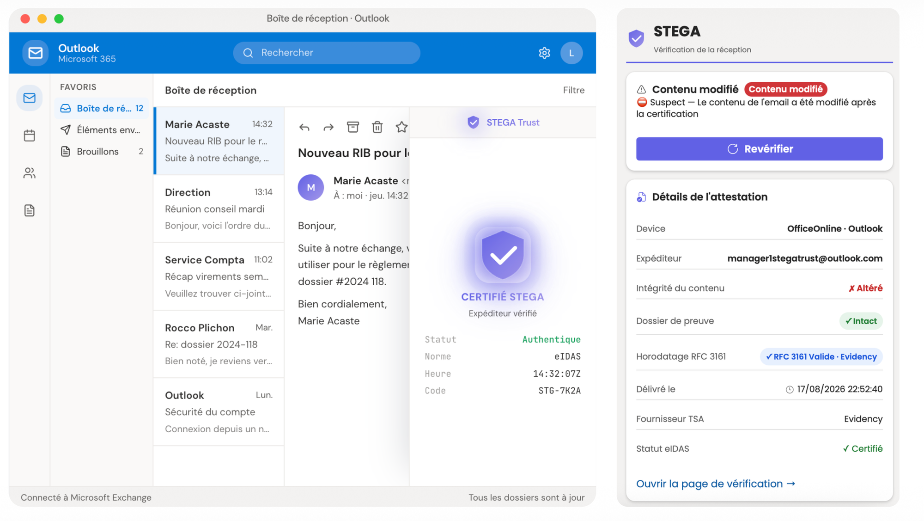Click the Outlook mail logo icon
The width and height of the screenshot is (924, 521).
point(35,53)
